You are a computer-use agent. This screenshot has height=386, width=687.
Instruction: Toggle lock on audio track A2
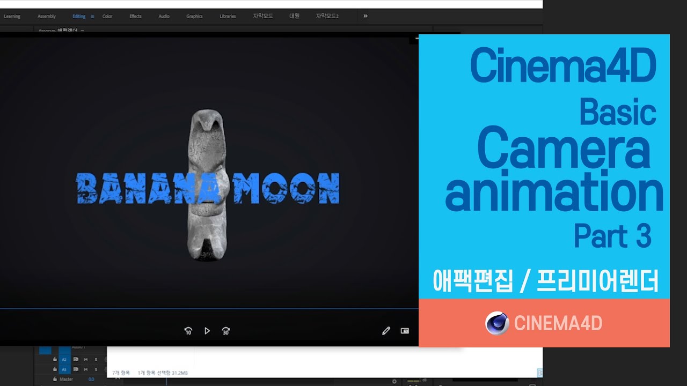(x=55, y=360)
